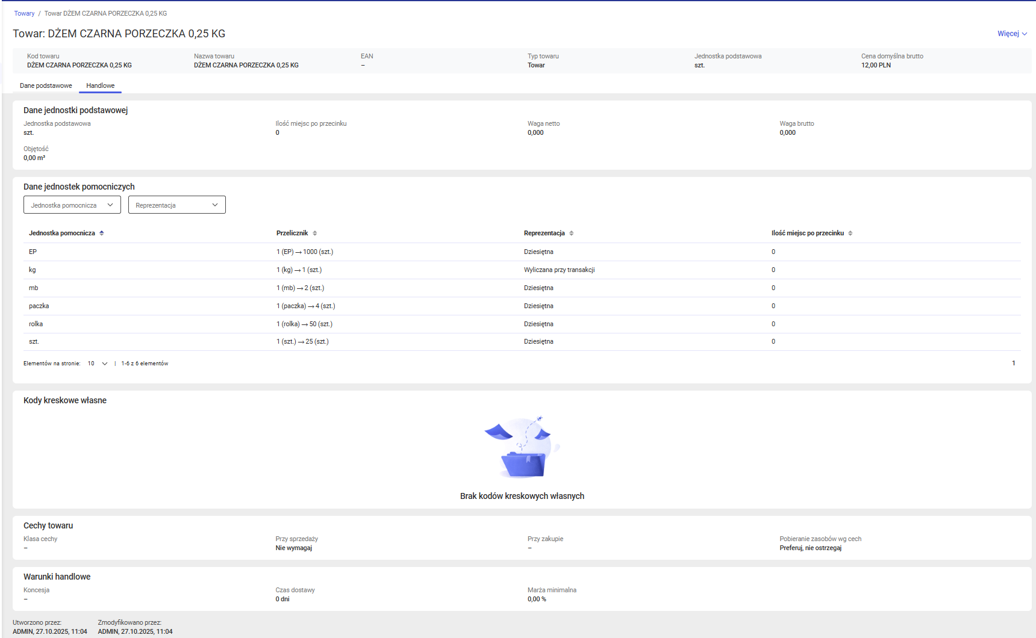Toggle sort icon next to Reprezentacja header
1036x638 pixels.
[572, 233]
